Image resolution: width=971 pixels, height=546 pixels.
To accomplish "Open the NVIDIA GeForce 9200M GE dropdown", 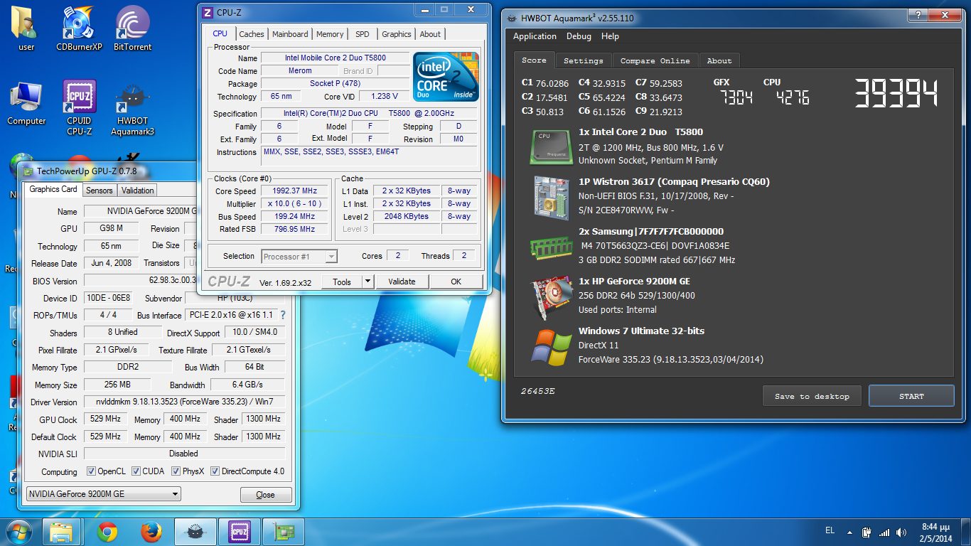I will (x=103, y=494).
